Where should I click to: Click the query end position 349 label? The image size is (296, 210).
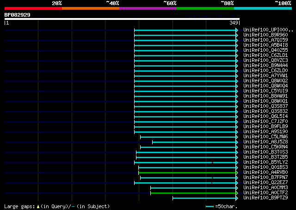[234, 23]
